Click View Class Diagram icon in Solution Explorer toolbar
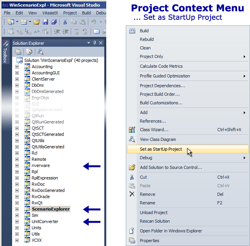This screenshot has height=246, width=250. tap(40, 52)
